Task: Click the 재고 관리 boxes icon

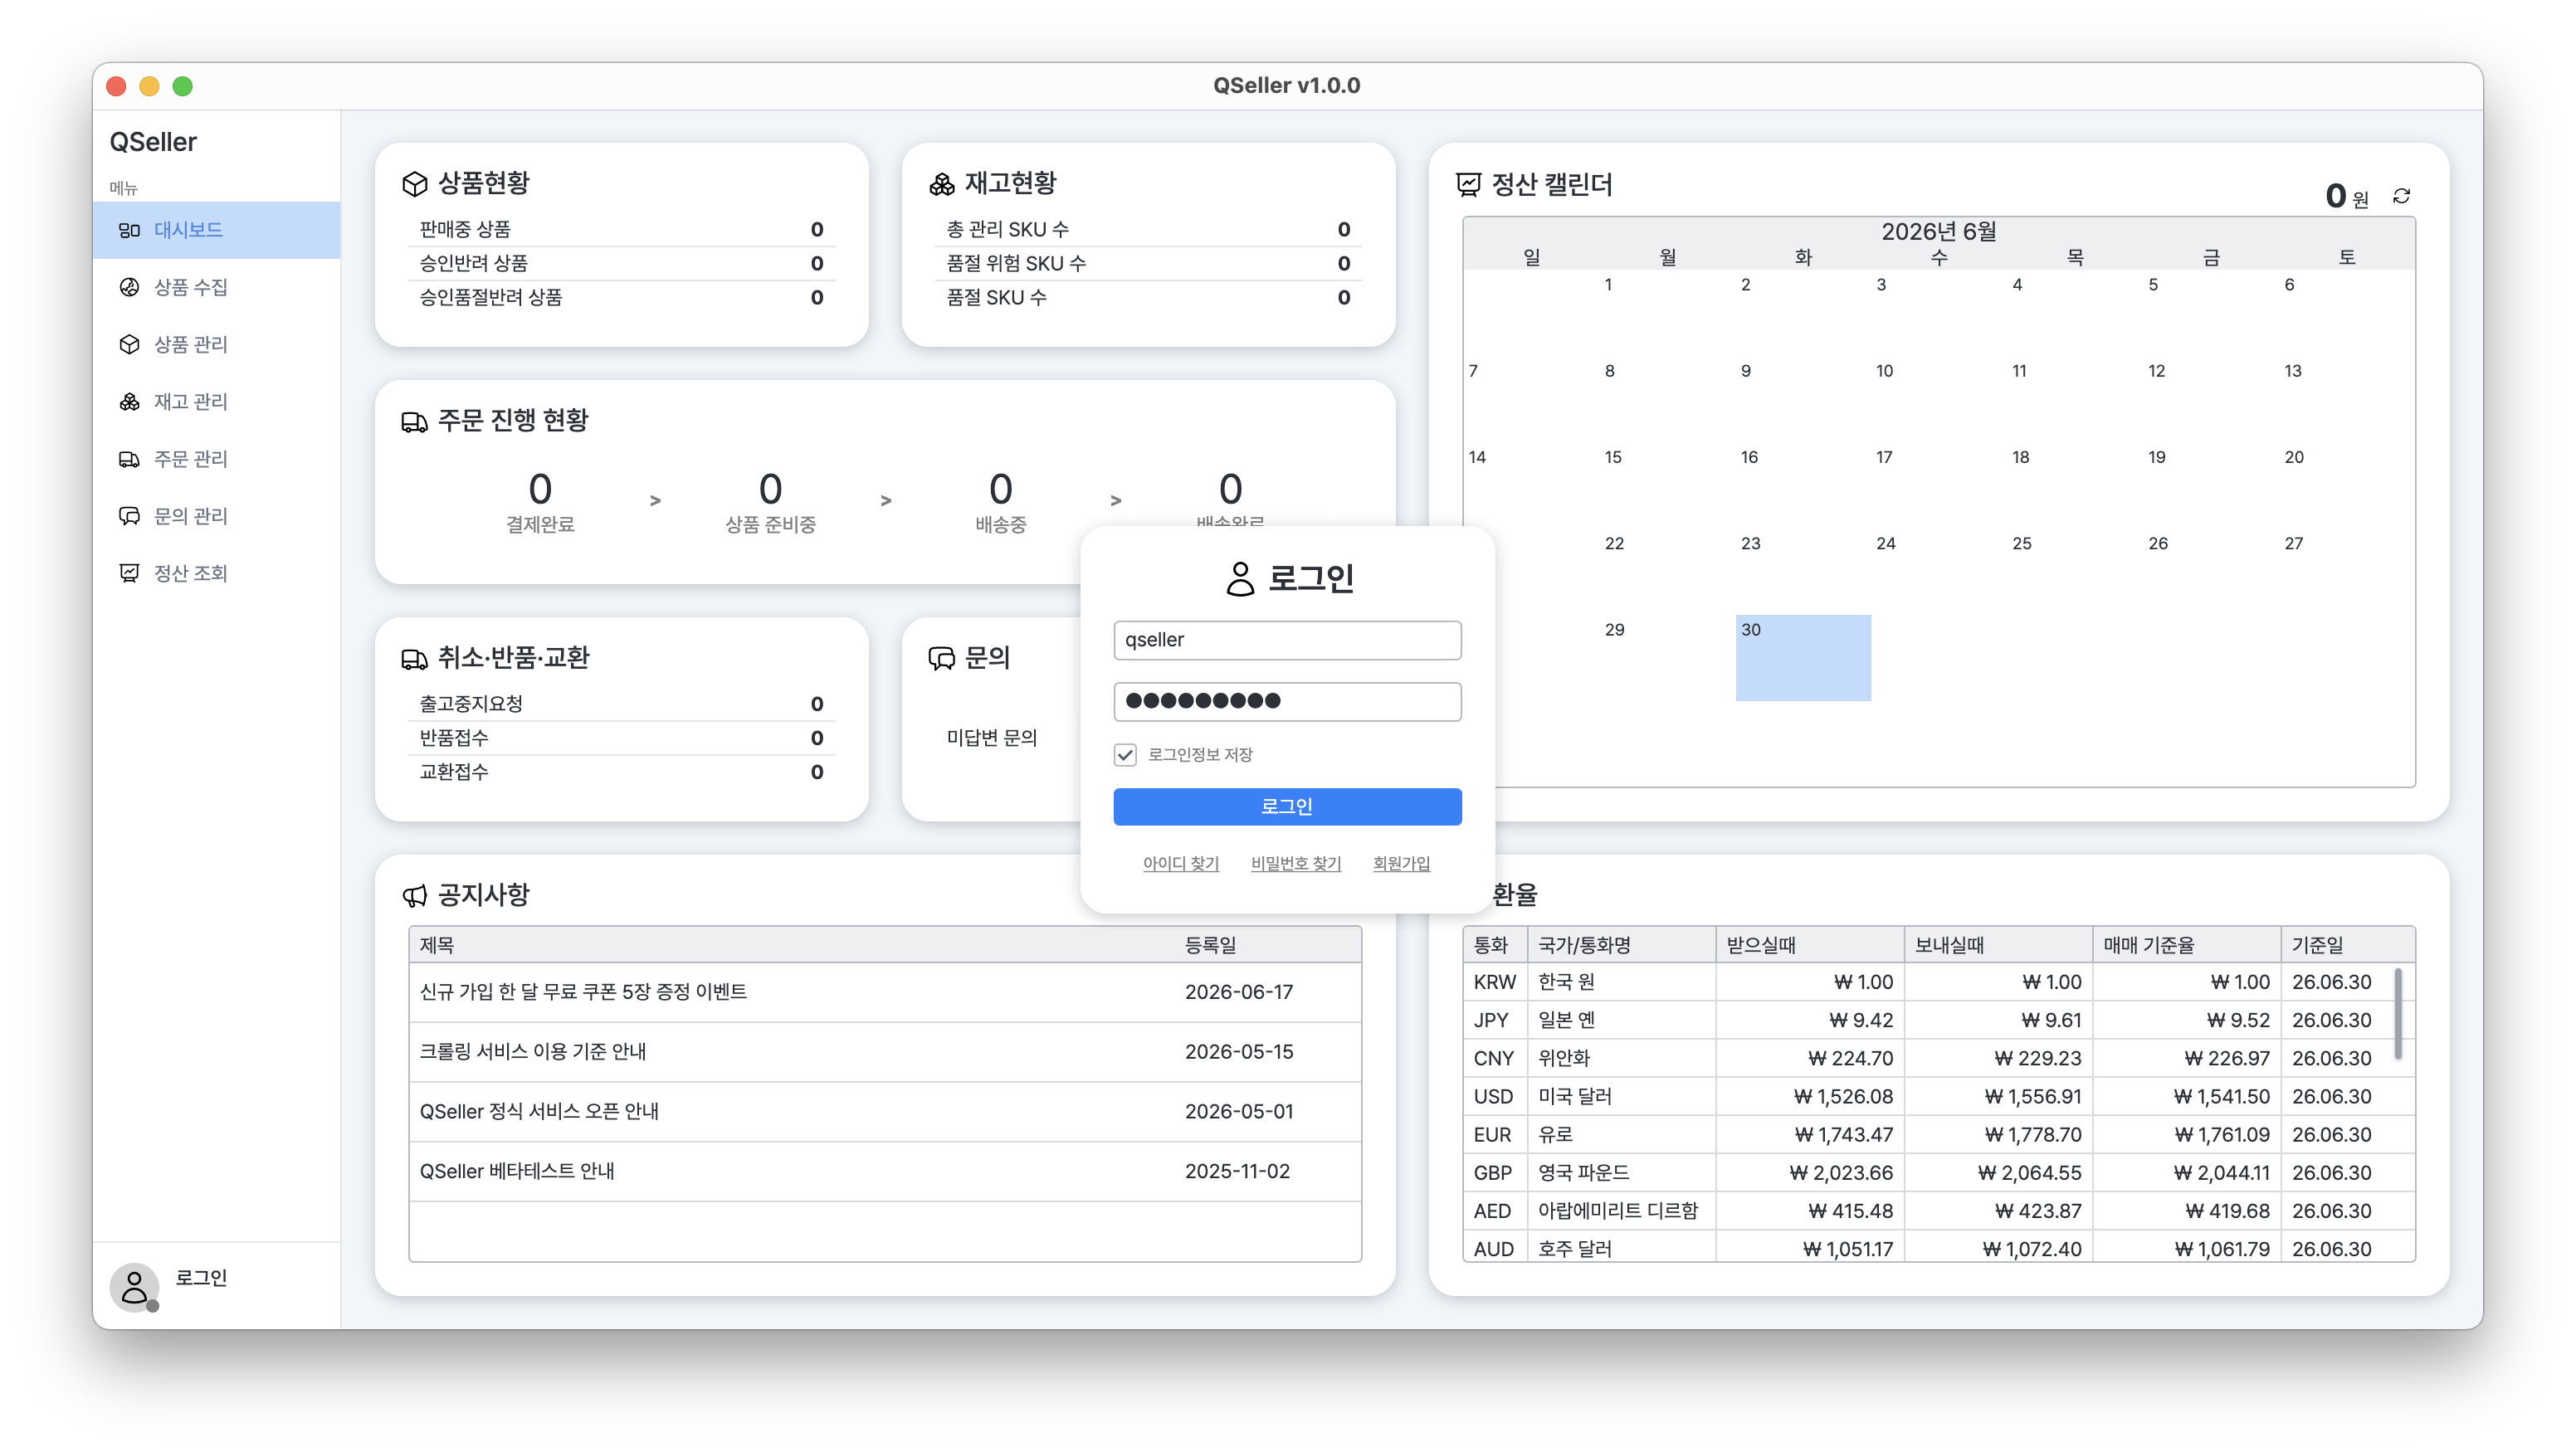Action: (x=129, y=401)
